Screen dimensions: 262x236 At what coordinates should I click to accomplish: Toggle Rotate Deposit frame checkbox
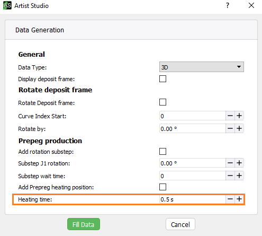(162, 102)
